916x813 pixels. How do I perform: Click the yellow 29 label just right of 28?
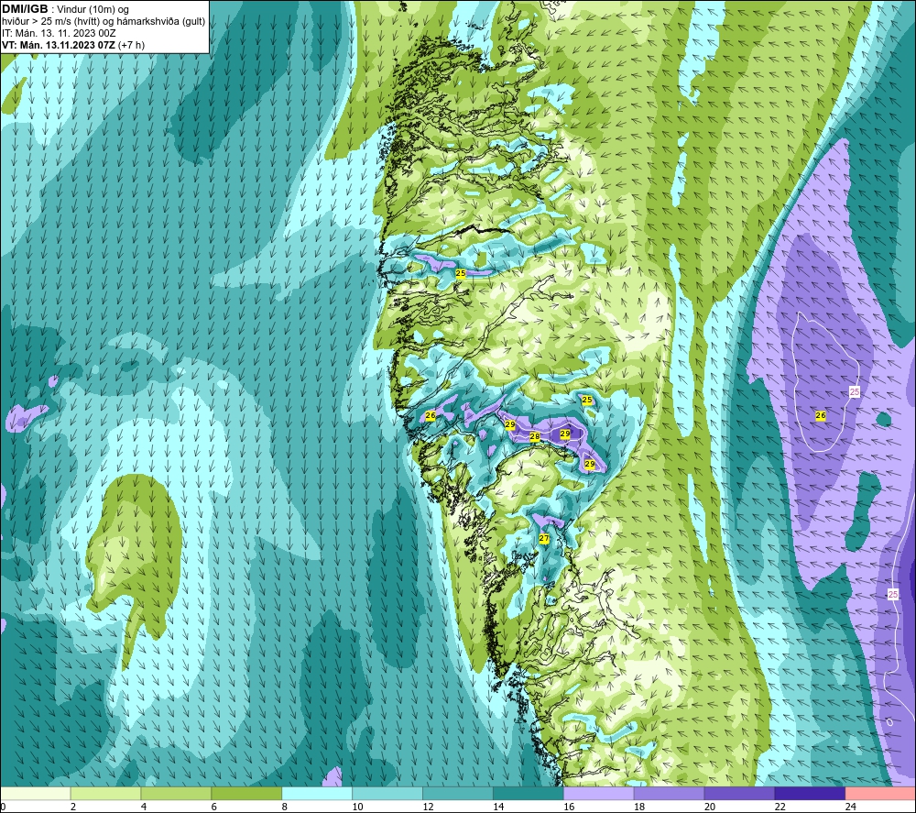tap(565, 434)
